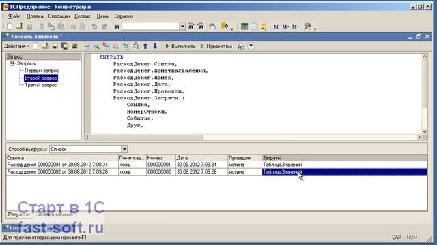Click the Дата column header
The image size is (437, 245).
point(201,158)
